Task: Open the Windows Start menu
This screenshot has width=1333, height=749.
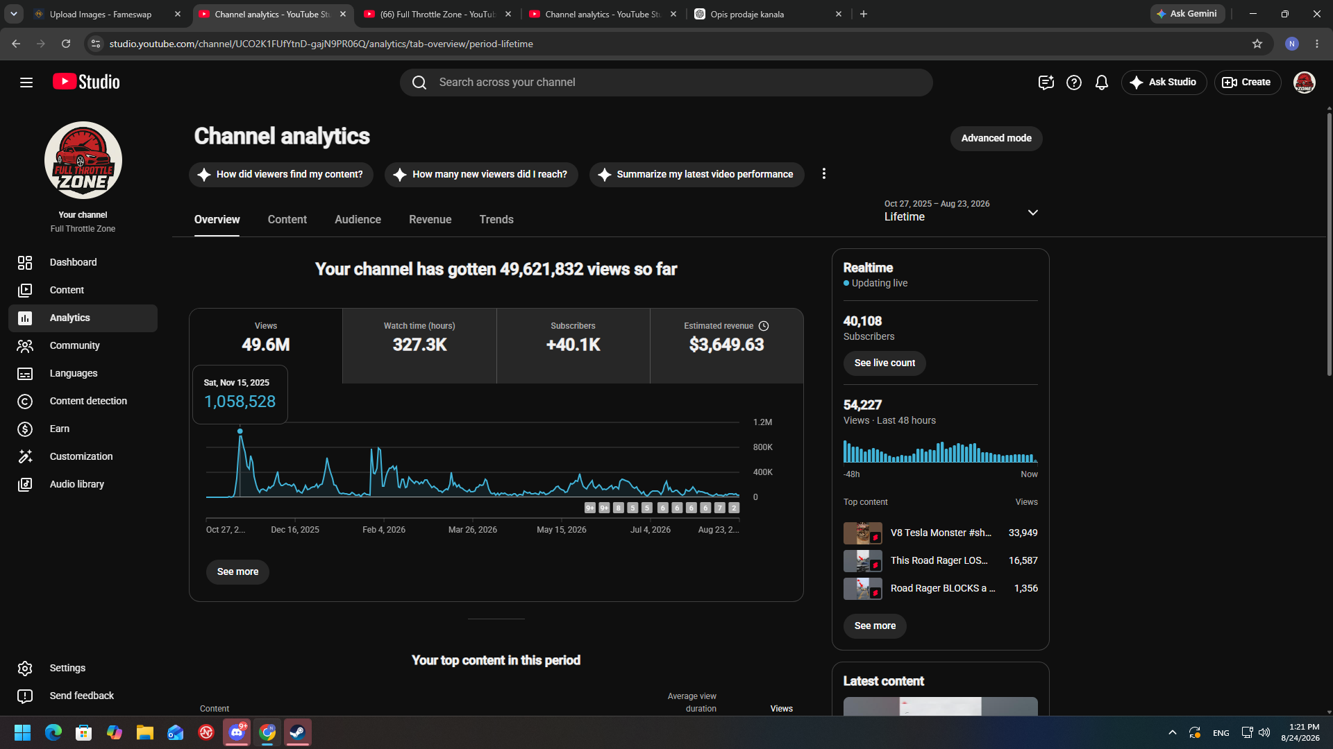Action: tap(22, 732)
